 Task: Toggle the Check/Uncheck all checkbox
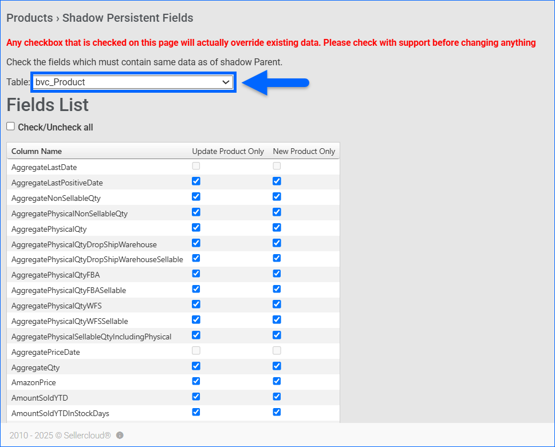point(10,126)
